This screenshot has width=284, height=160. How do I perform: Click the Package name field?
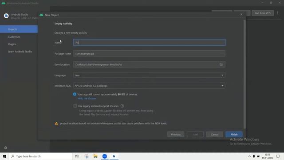[149, 53]
